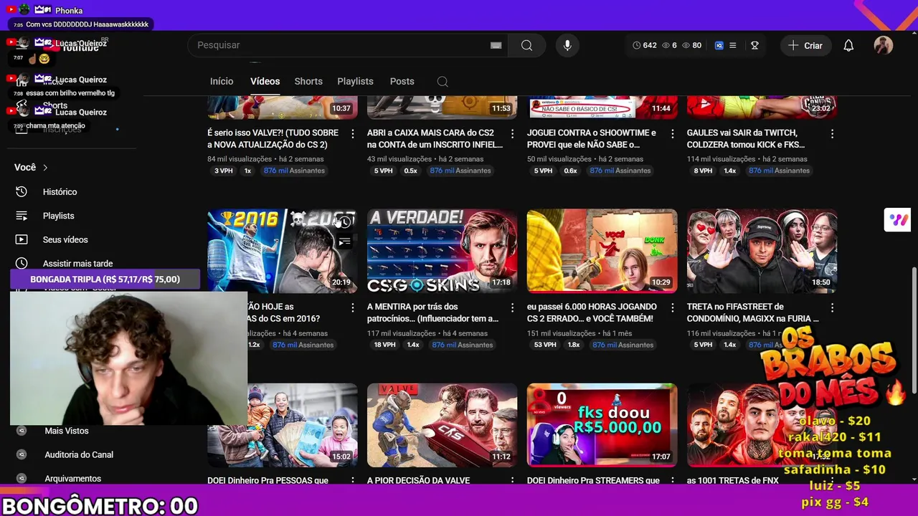The height and width of the screenshot is (516, 918).
Task: Click the Seus vídeos icon in sidebar
Action: pyautogui.click(x=22, y=239)
